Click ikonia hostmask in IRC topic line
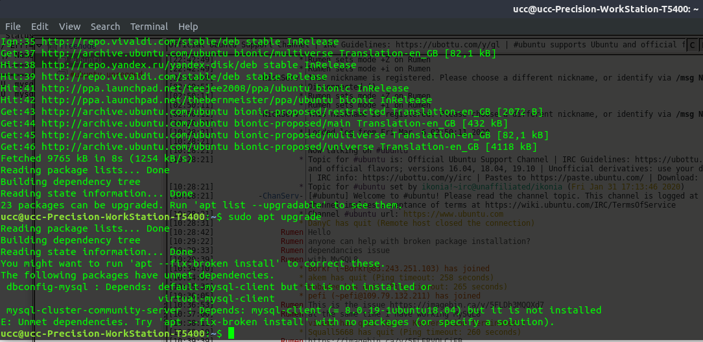Viewport: 703px width, 342px height. coord(492,186)
